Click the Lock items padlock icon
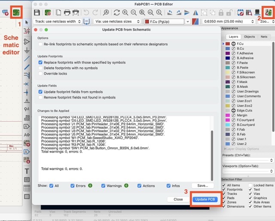 pyautogui.click(x=221, y=12)
